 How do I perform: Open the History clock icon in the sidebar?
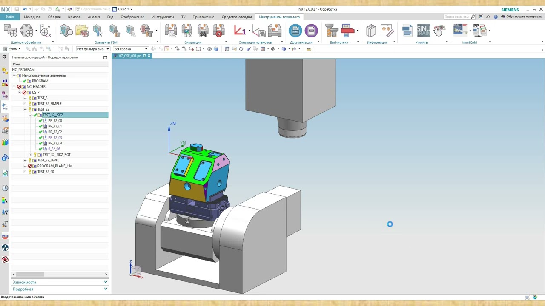pos(5,188)
